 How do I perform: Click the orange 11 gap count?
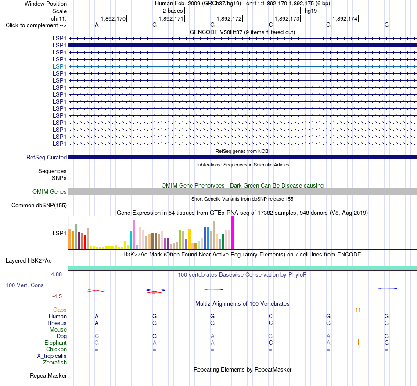coord(358,310)
